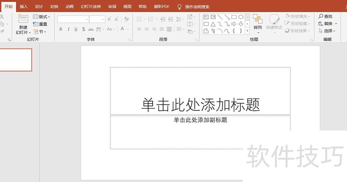Select the oval shape in shapes gallery
This screenshot has width=347, height=182.
241,17
